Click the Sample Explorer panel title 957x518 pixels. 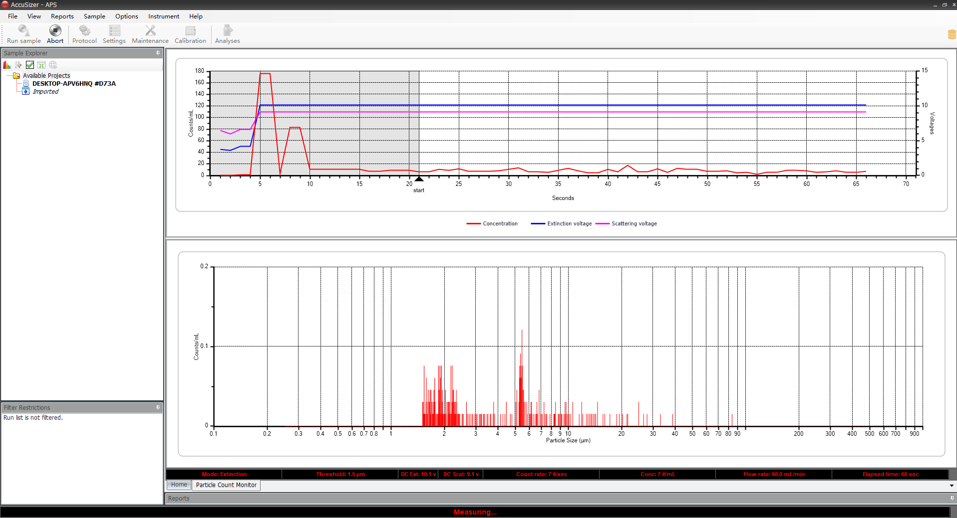(25, 53)
